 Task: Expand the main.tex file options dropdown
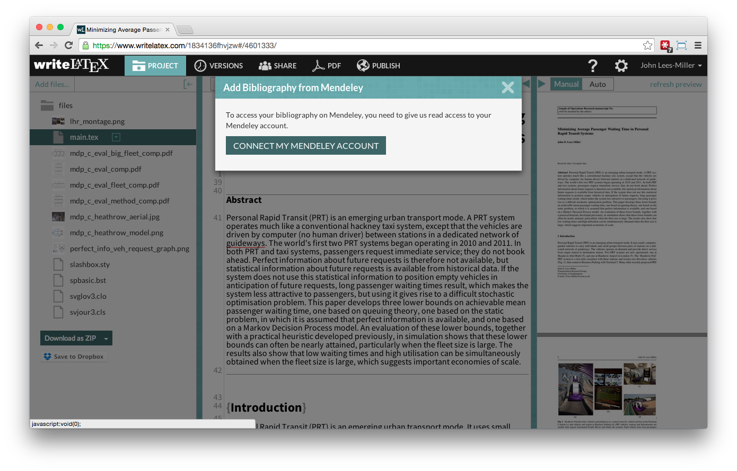click(x=116, y=137)
